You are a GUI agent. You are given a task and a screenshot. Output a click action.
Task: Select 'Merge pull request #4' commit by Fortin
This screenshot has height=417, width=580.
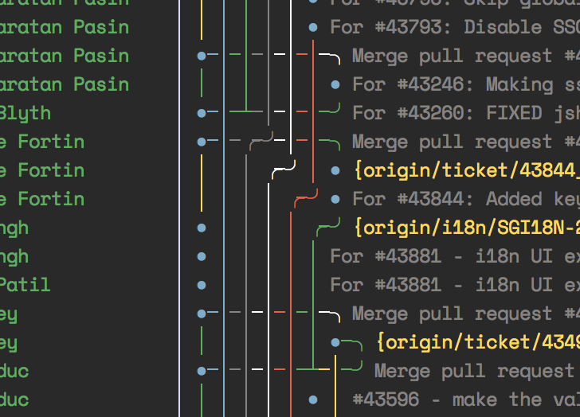point(466,142)
